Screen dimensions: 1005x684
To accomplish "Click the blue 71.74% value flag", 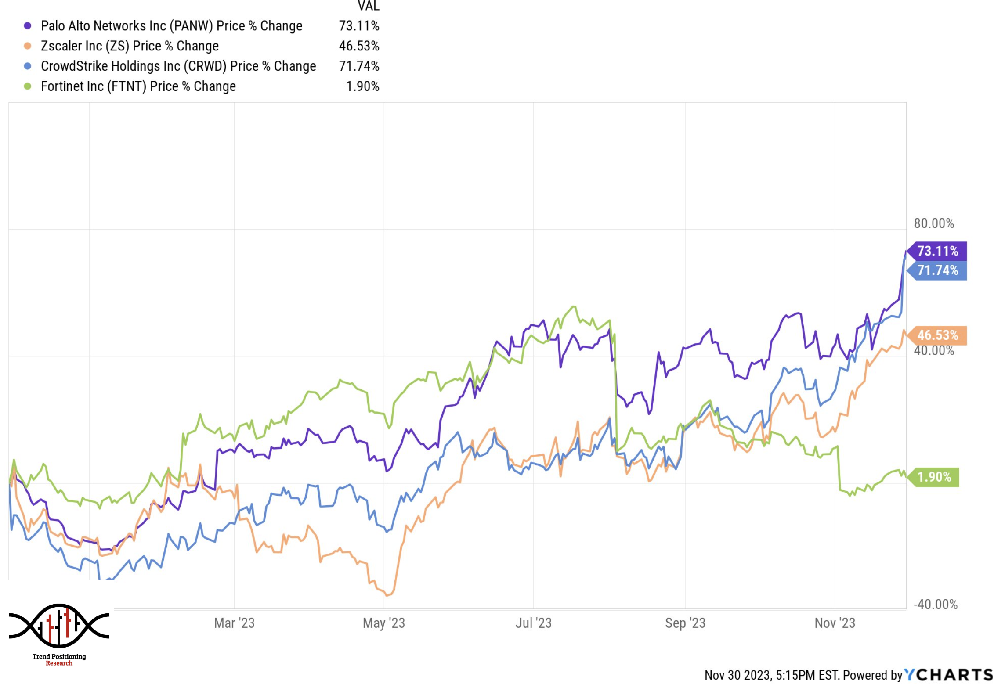I will [x=937, y=270].
